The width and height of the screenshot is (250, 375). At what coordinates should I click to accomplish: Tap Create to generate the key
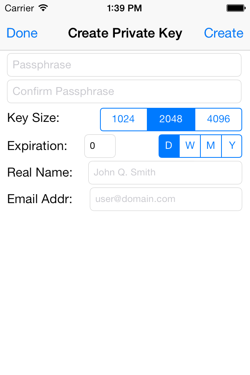point(223,33)
